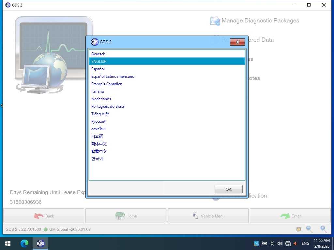This screenshot has height=250, width=334.
Task: Select Français Canadien from the language list
Action: click(107, 84)
